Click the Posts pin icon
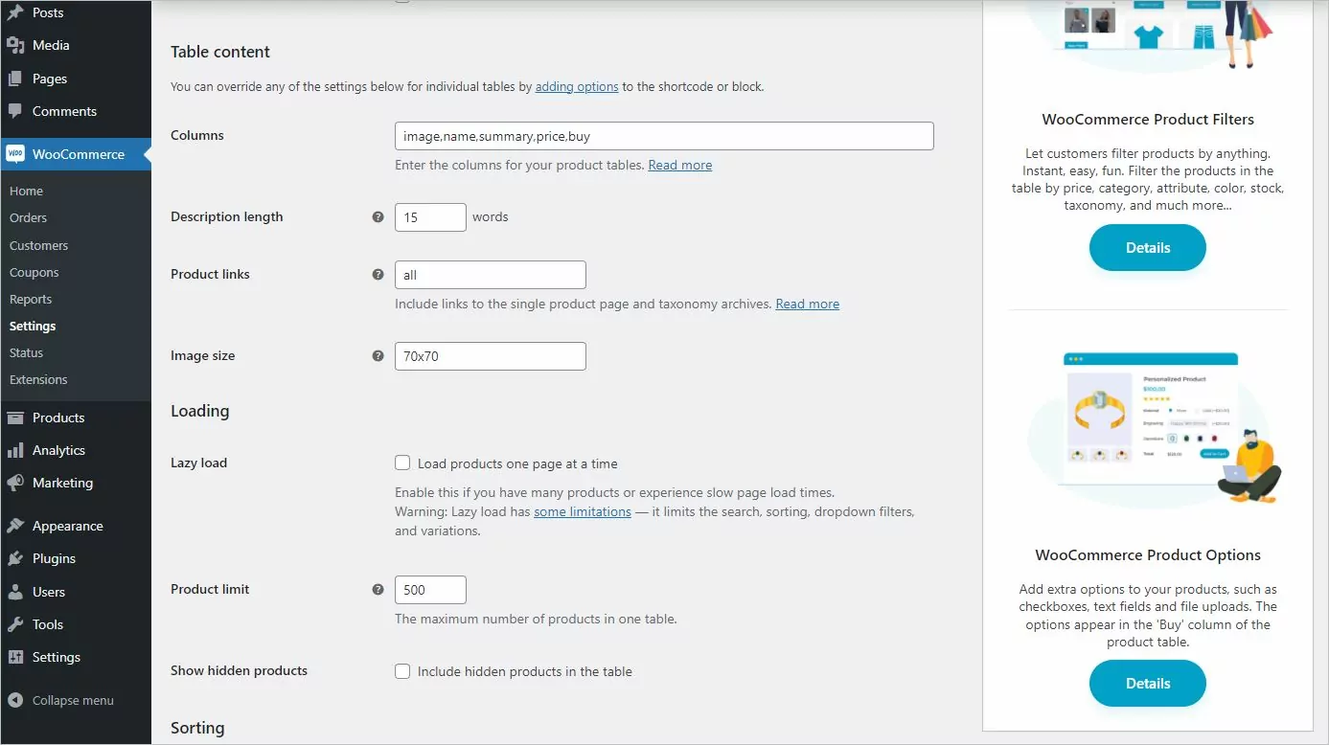1329x745 pixels. pos(15,12)
